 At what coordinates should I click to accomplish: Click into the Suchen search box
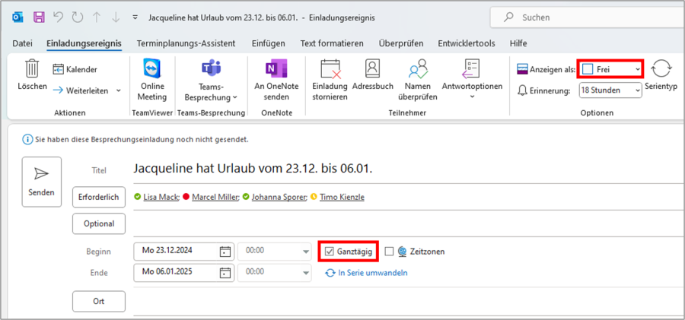[588, 18]
